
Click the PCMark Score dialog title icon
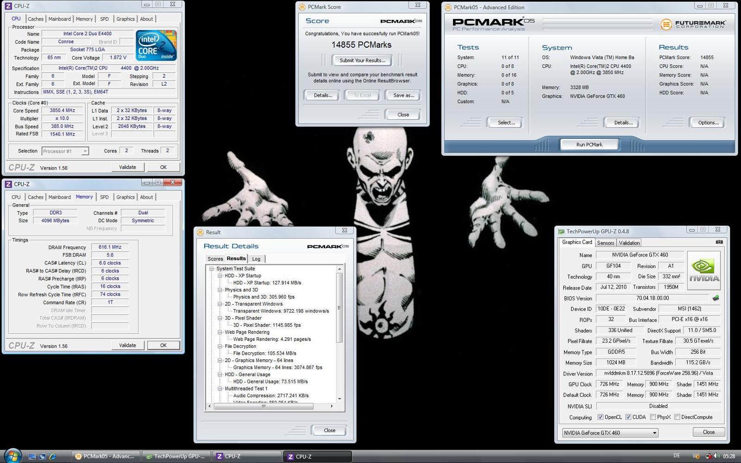302,7
